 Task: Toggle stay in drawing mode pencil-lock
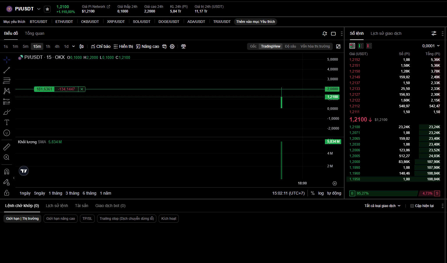click(x=7, y=182)
